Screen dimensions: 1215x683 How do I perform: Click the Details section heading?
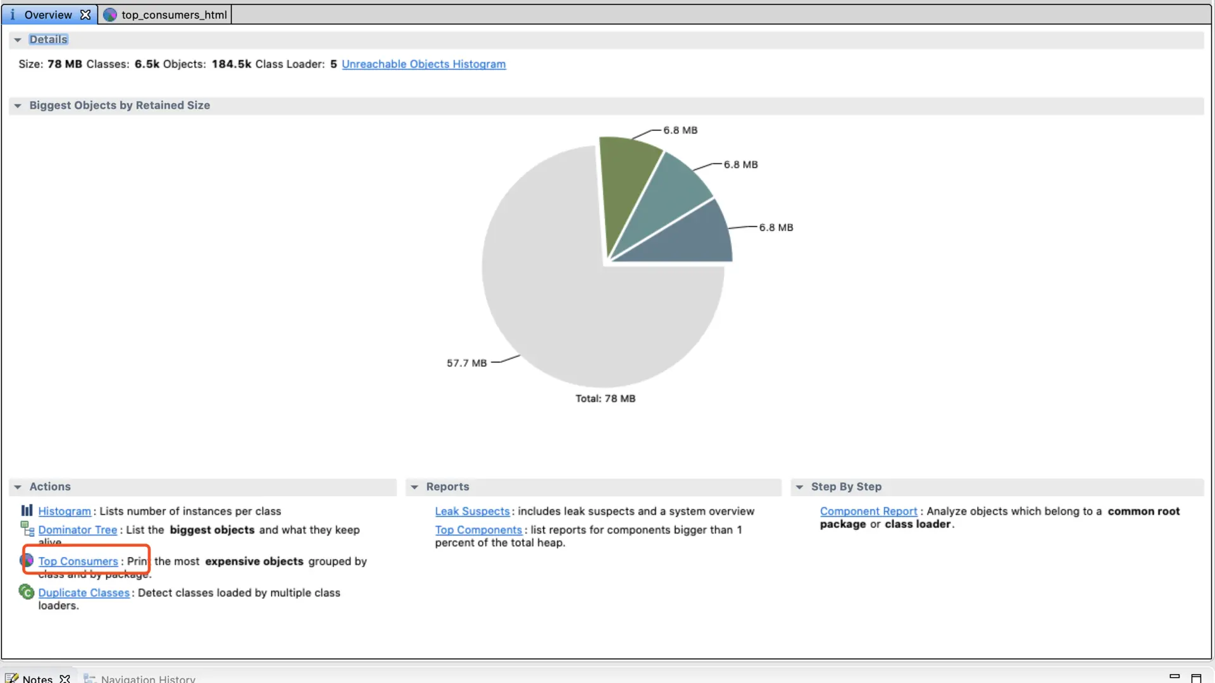48,39
